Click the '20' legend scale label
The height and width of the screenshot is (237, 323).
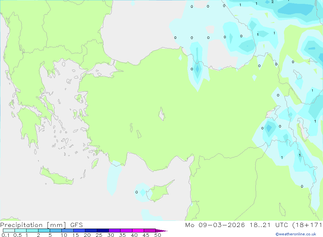point(87,235)
